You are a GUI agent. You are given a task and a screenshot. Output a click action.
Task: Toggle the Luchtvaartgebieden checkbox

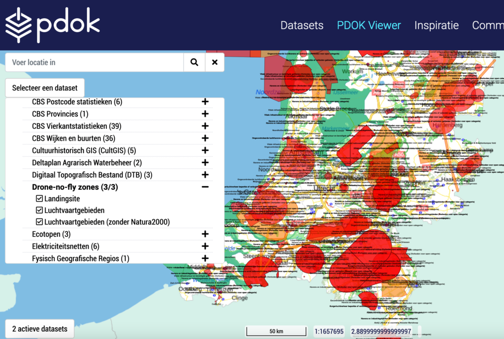coord(39,211)
